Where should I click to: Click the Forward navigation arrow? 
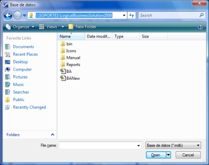18,15
